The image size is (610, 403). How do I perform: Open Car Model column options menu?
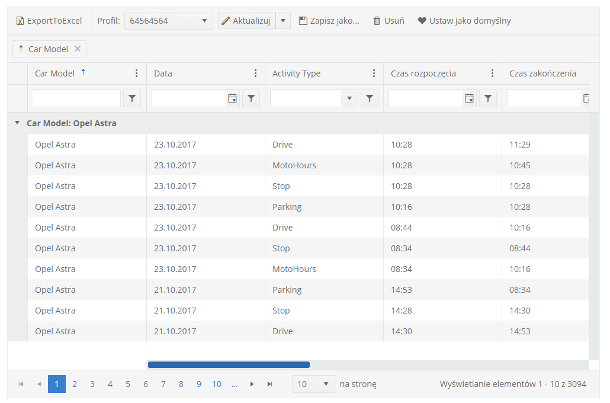[137, 73]
